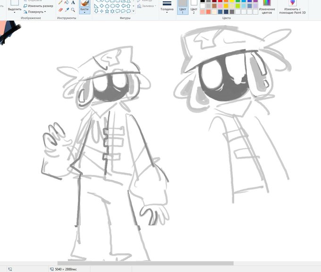Select the right arrow shape
The image size is (321, 272).
118,6
